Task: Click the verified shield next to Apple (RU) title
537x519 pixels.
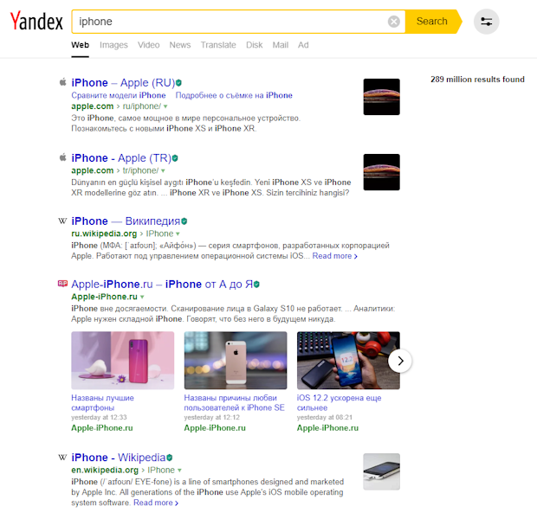Action: tap(178, 83)
